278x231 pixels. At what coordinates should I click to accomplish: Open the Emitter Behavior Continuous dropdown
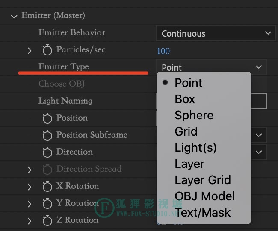coord(216,33)
